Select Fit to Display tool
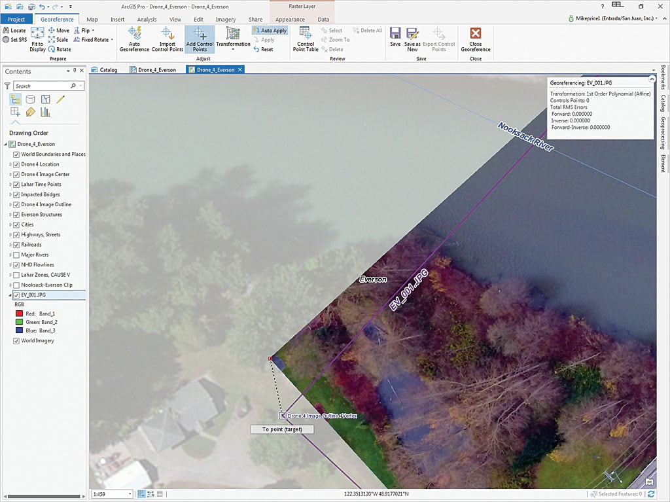The height and width of the screenshot is (502, 670). pyautogui.click(x=37, y=39)
